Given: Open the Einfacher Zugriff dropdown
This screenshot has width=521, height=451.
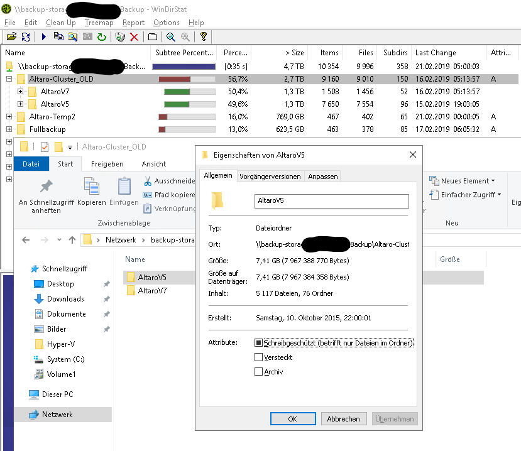Looking at the screenshot, I should coord(466,195).
